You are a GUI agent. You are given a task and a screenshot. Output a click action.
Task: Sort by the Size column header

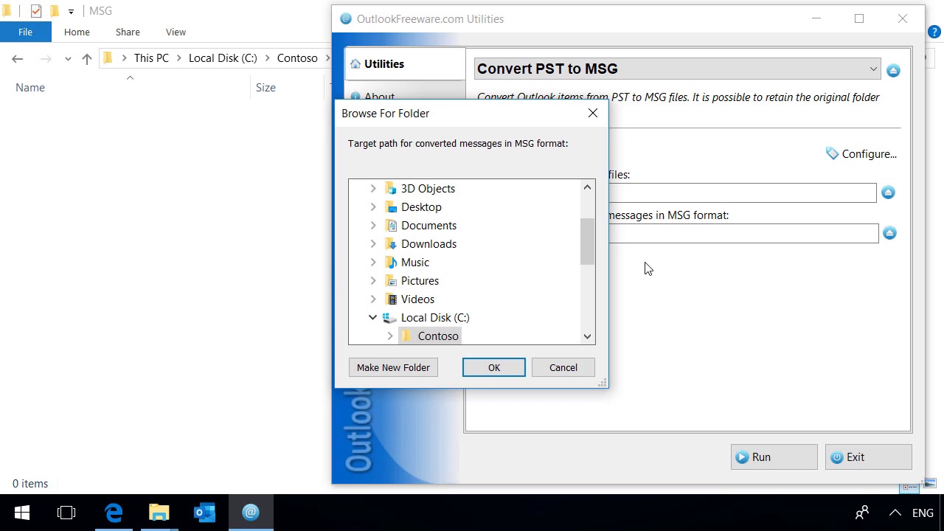[265, 88]
